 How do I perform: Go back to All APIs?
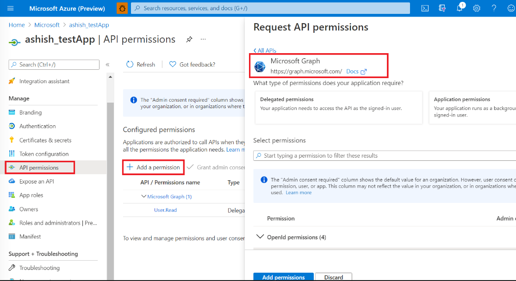point(265,50)
